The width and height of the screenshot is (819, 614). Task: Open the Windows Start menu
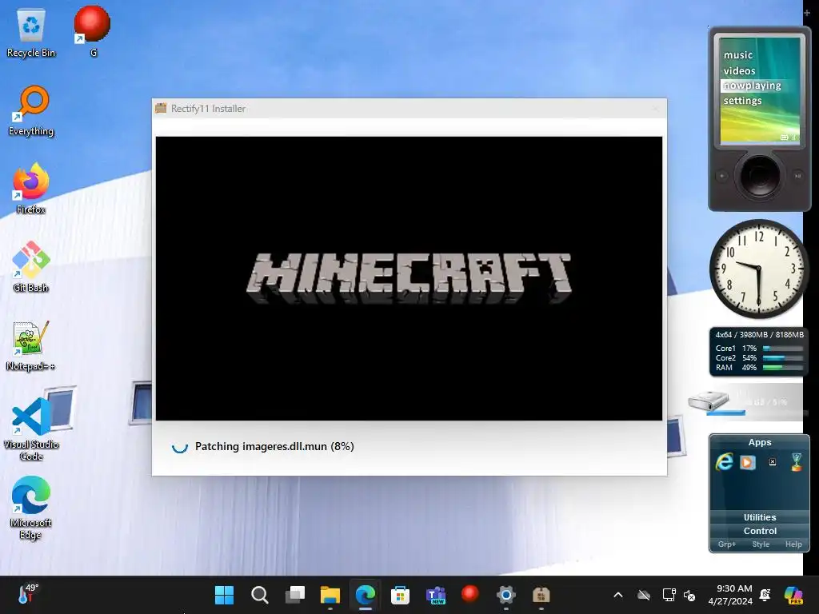point(224,595)
